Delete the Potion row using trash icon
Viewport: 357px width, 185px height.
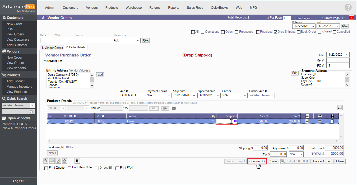(x=332, y=121)
